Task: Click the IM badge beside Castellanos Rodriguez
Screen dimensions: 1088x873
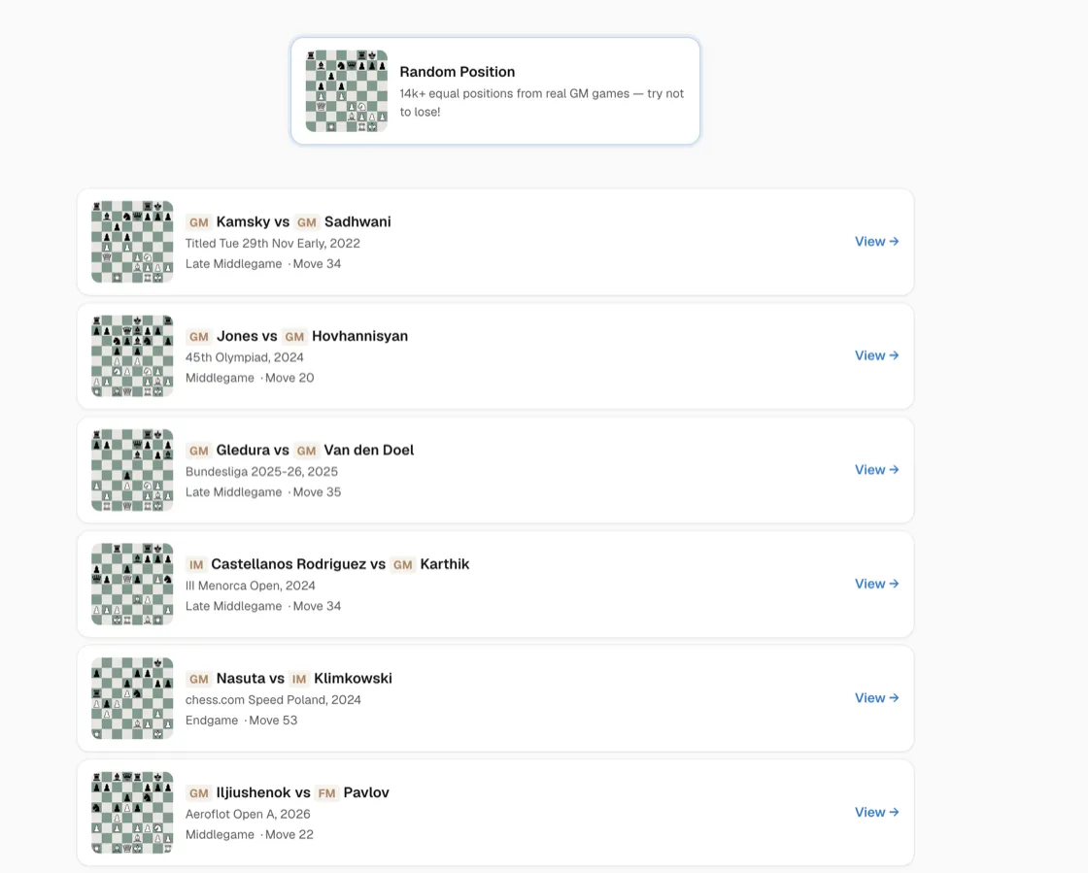Action: pos(196,564)
